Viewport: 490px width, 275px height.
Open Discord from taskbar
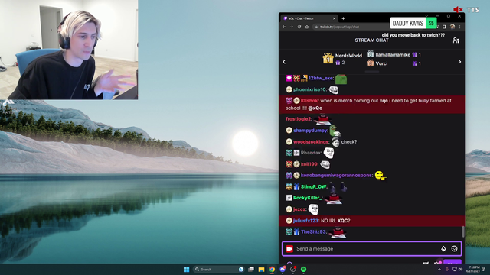coord(283,269)
